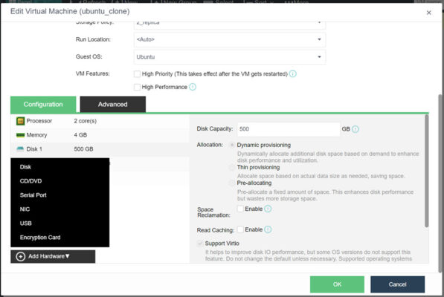Select the Dynamic provisioning radio button
444x297 pixels.
[232, 145]
